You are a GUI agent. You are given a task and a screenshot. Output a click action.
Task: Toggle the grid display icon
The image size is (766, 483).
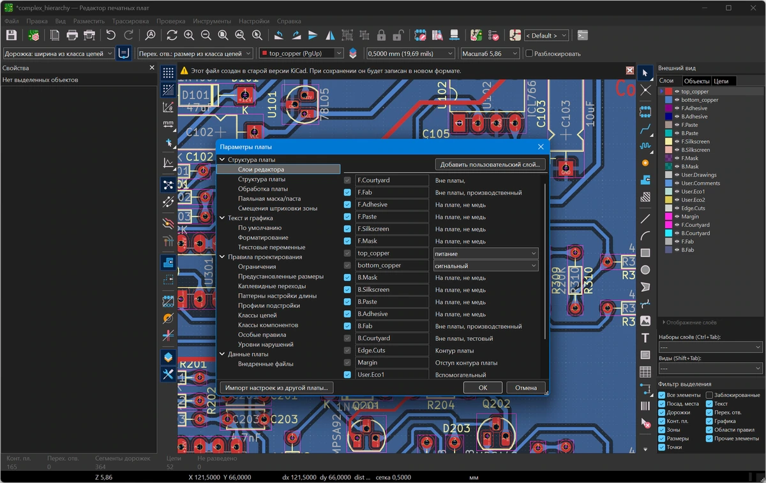(x=168, y=73)
